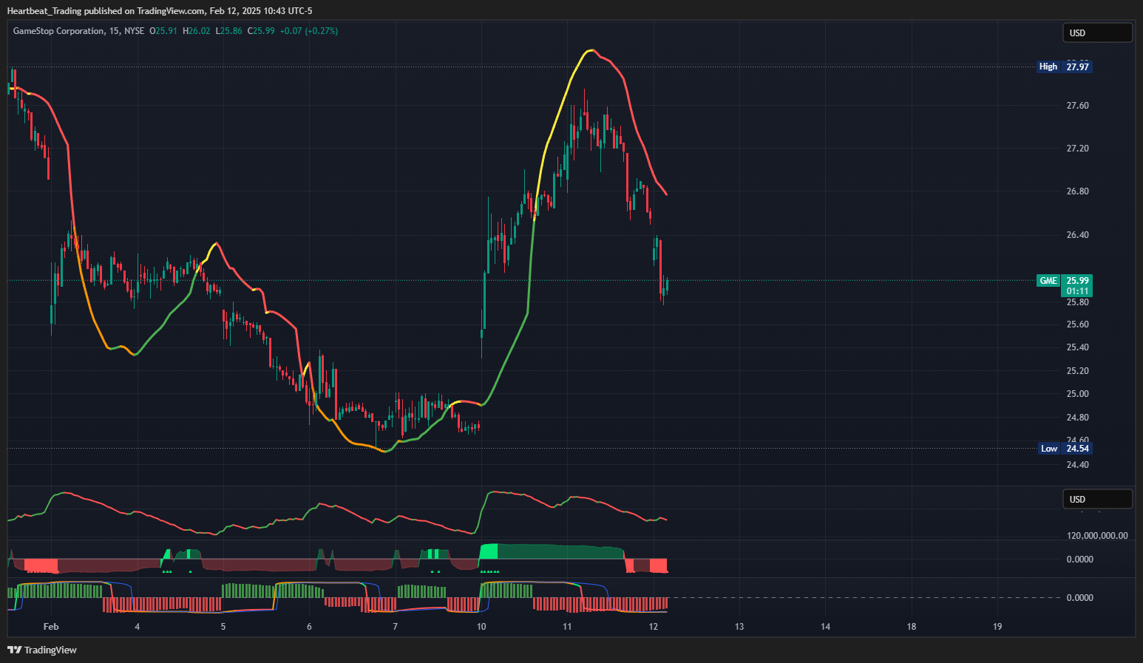Viewport: 1143px width, 663px height.
Task: Click the 27.20 price axis label
Action: tap(1077, 149)
